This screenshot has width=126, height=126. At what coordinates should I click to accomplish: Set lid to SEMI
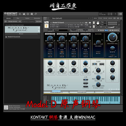tap(86, 83)
